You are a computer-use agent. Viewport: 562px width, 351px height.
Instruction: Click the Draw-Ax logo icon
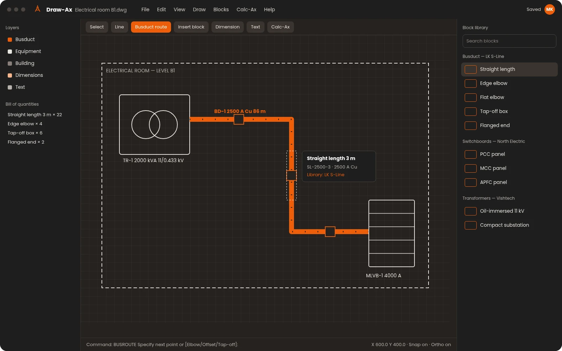[x=38, y=9]
